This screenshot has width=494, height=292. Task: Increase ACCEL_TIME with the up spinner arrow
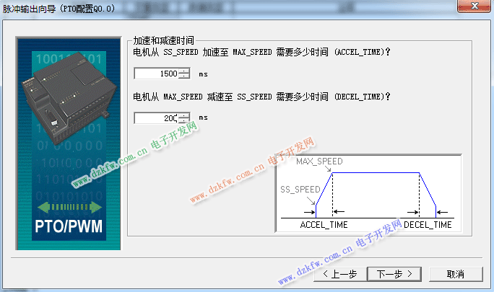coord(184,71)
